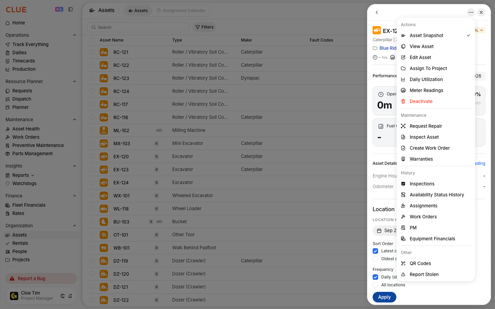Toggle the sidebar collapse icon
This screenshot has width=495, height=309.
(x=70, y=9)
